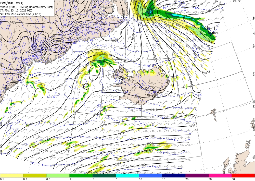Select the pink 30–50 legend color band
255x181 pixels.
click(220, 175)
